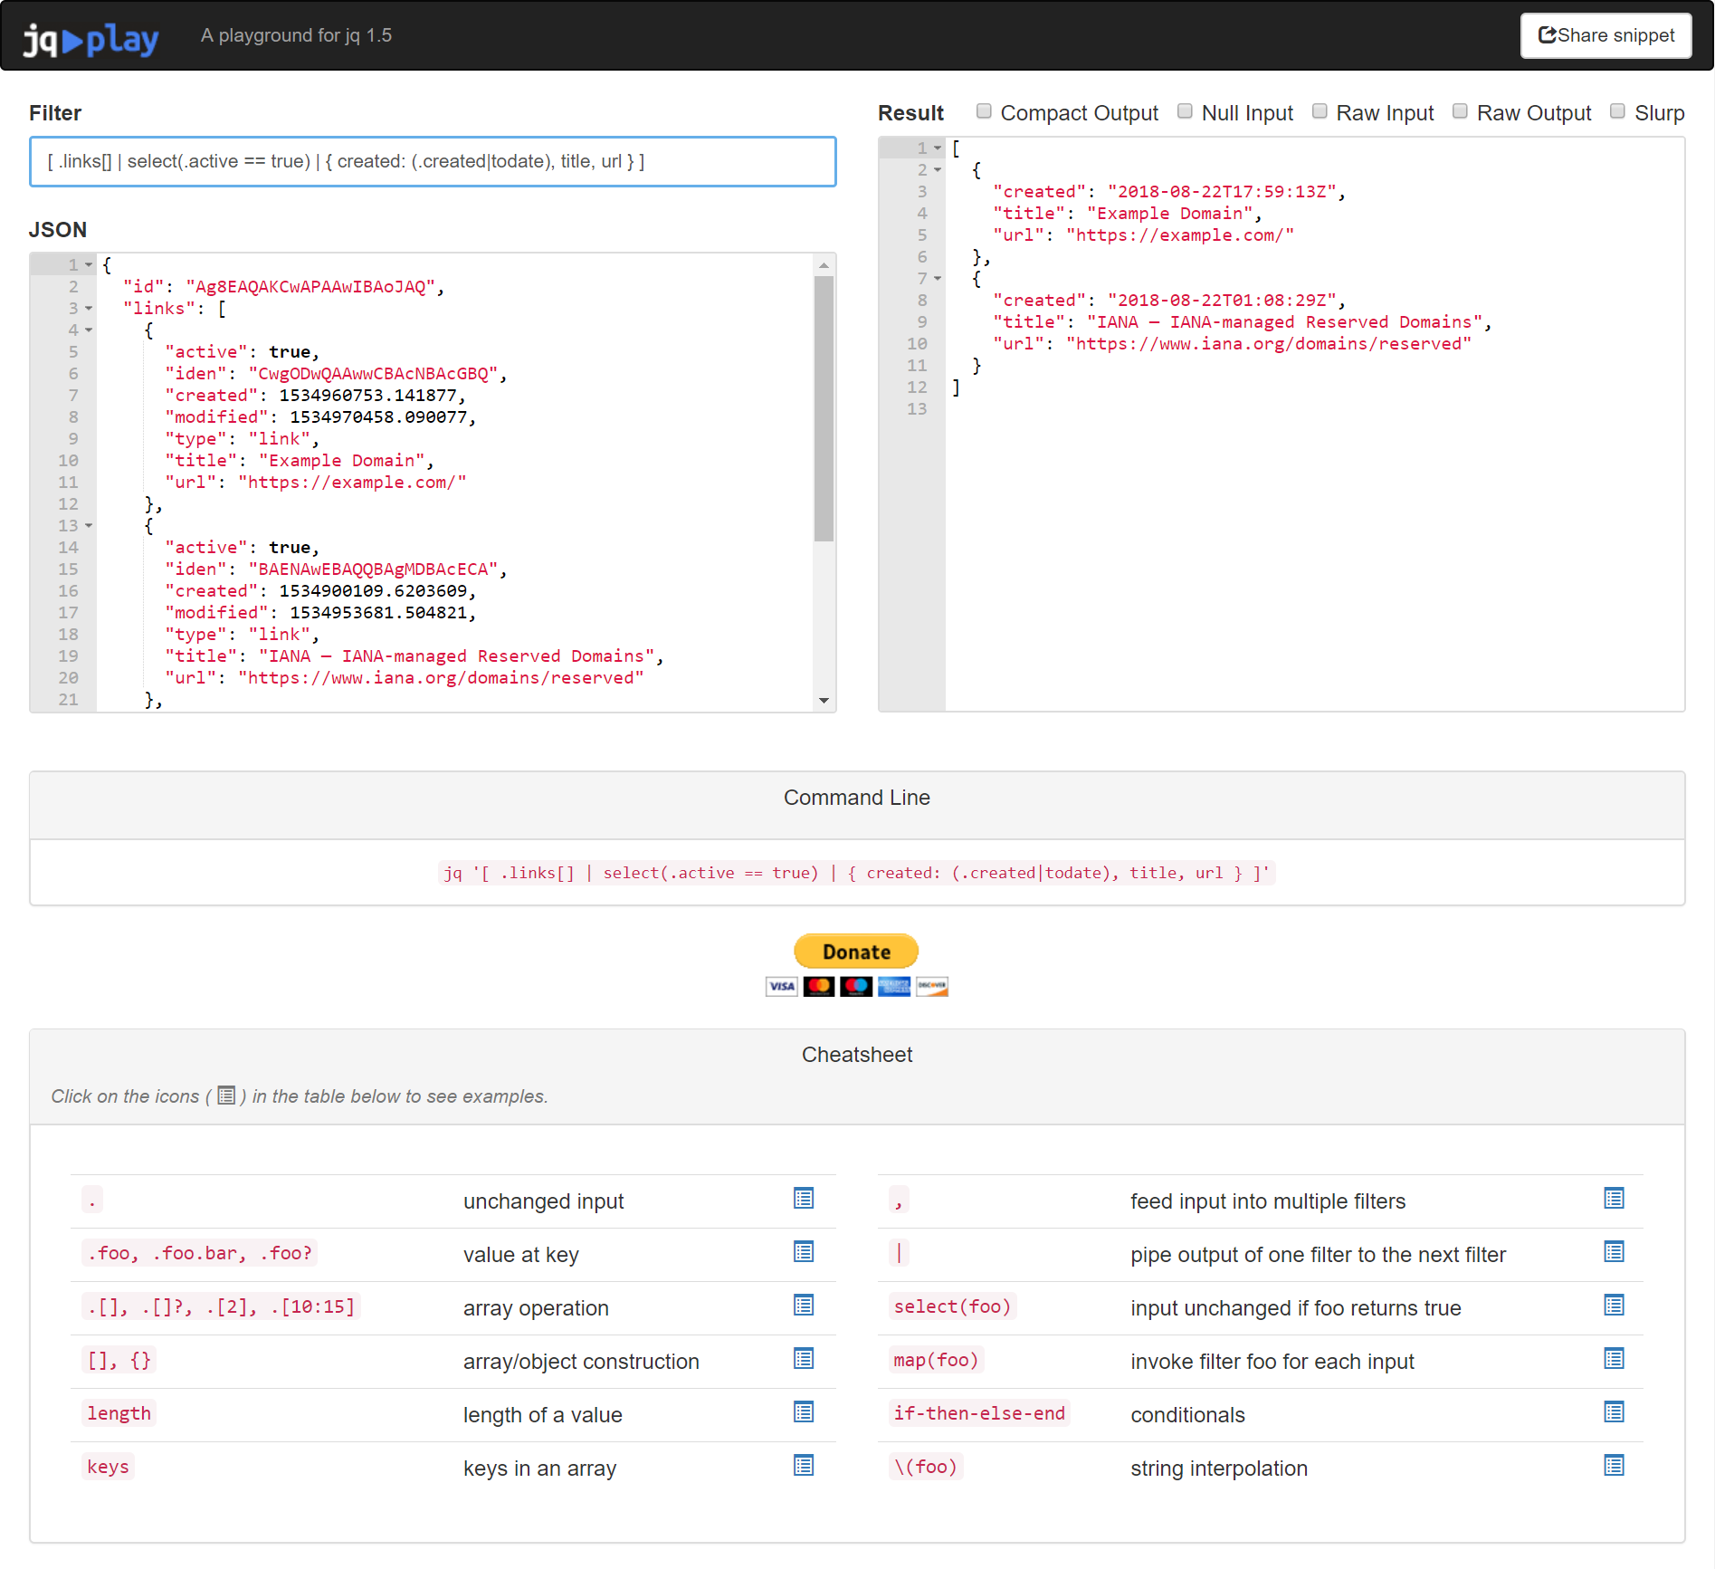Show the length filter example
The width and height of the screenshot is (1715, 1569).
pos(804,1411)
